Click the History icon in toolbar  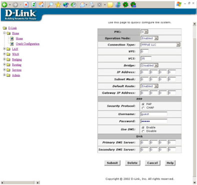[x=73, y=4]
